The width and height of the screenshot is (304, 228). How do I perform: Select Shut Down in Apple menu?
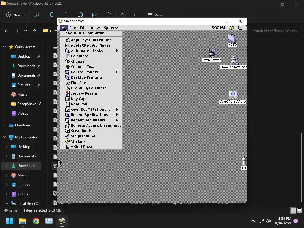[91, 147]
